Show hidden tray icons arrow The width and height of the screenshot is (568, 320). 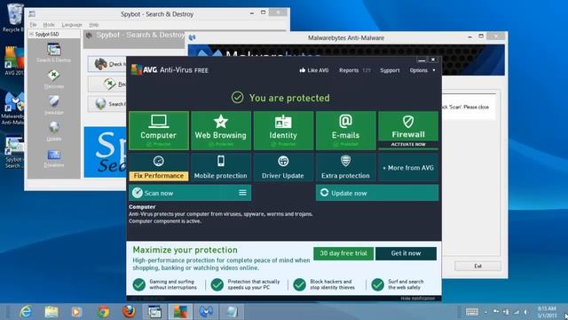485,312
